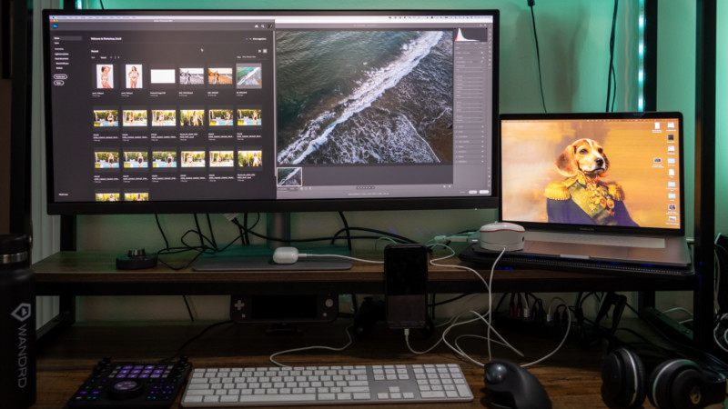Open the Apple menu on the monitor
Viewport: 728px width, 409px height.
[53, 17]
